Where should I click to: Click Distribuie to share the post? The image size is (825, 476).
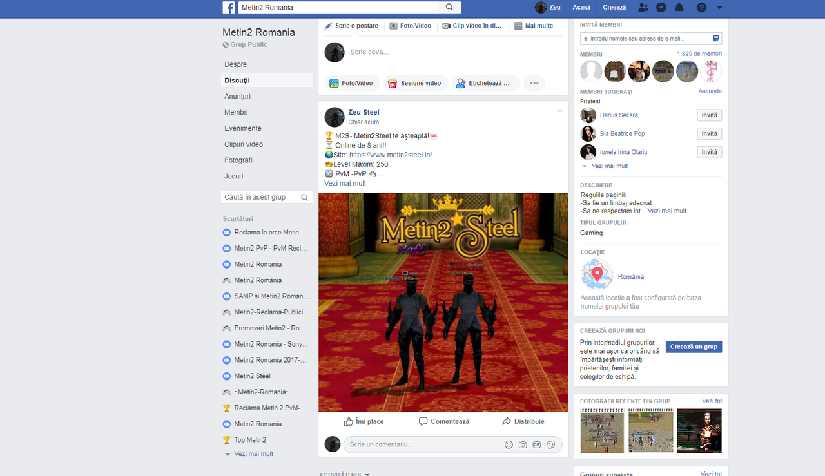click(523, 421)
